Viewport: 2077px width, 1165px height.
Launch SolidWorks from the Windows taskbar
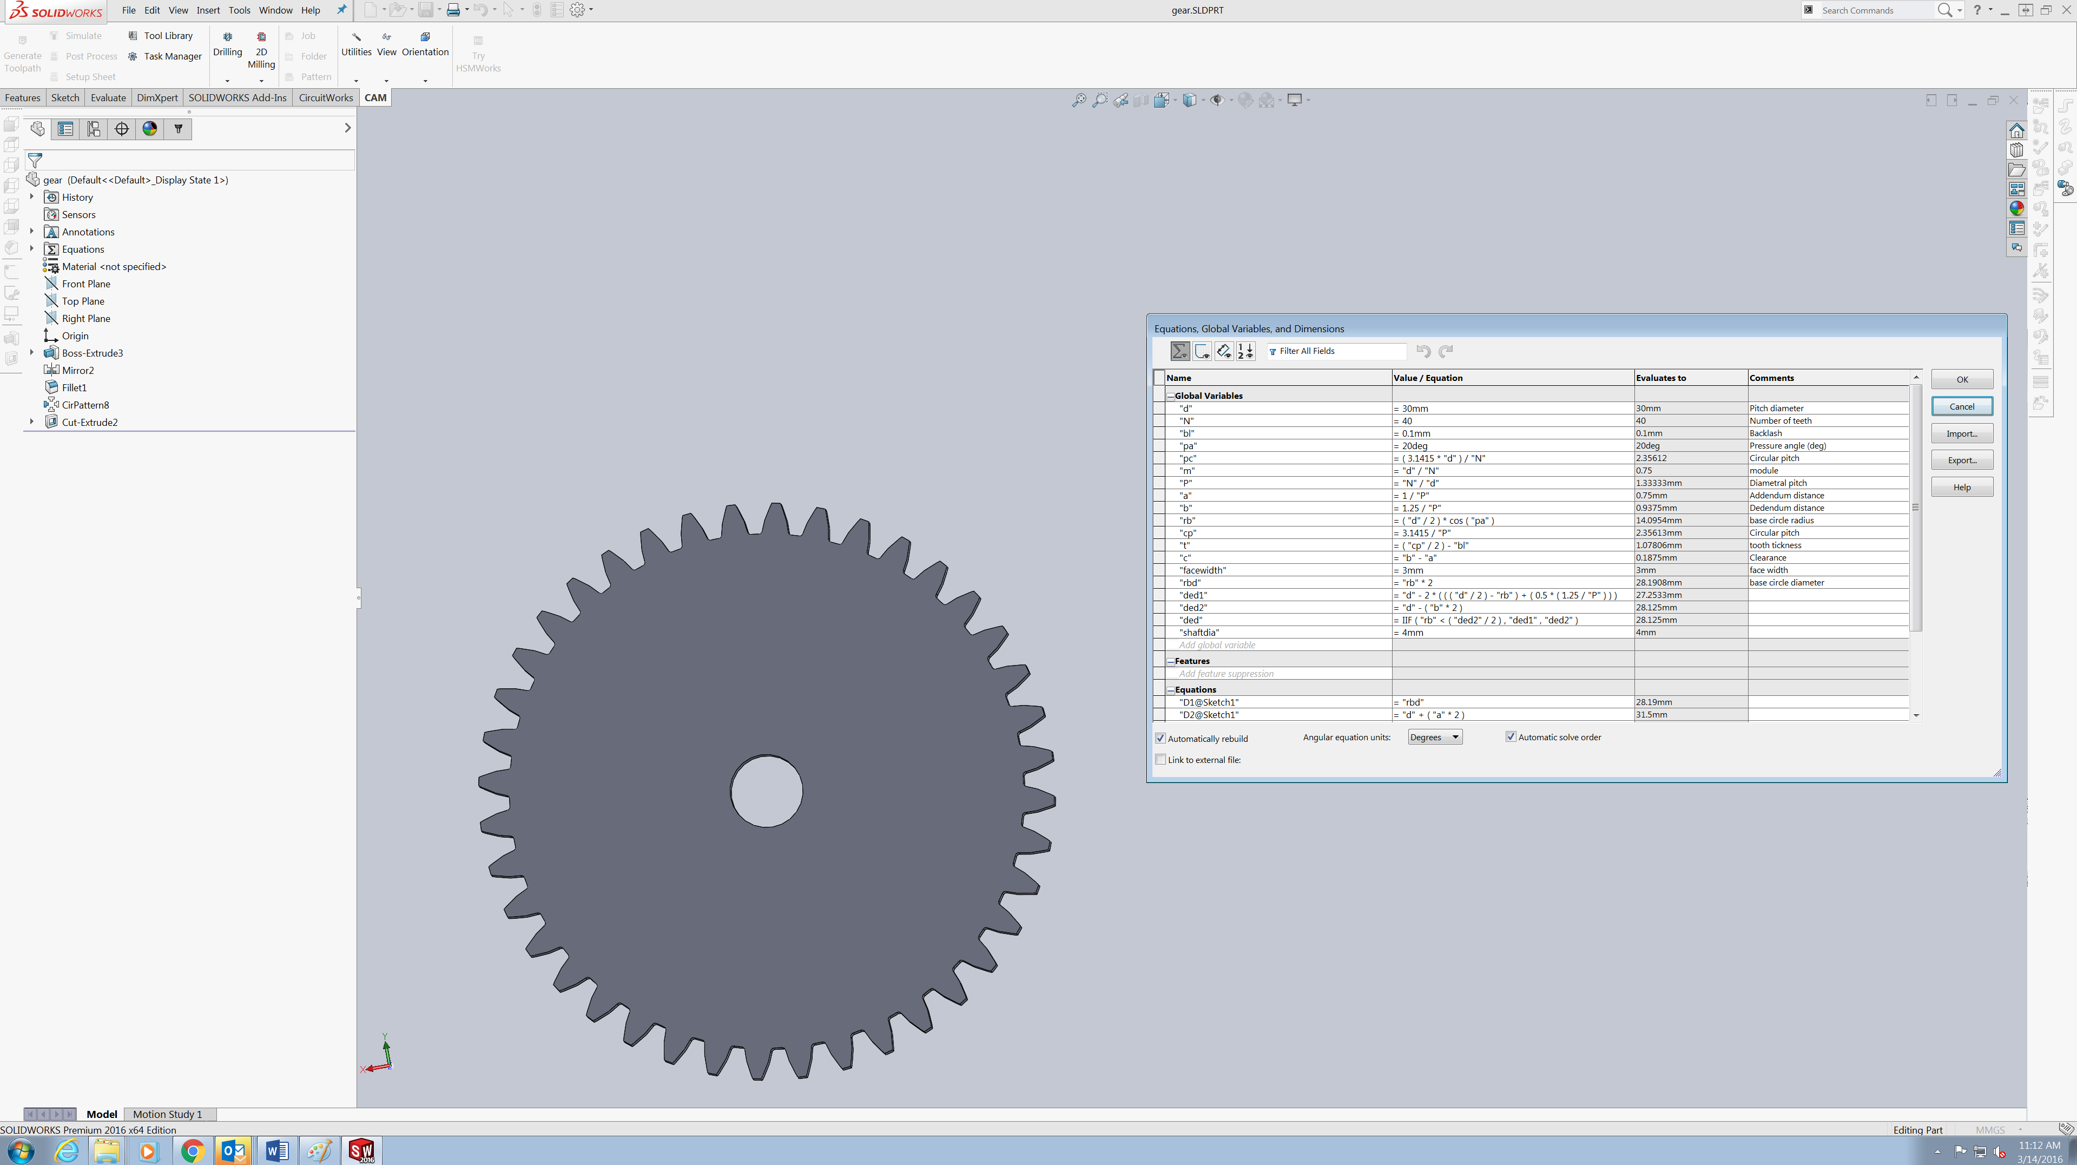[x=360, y=1150]
